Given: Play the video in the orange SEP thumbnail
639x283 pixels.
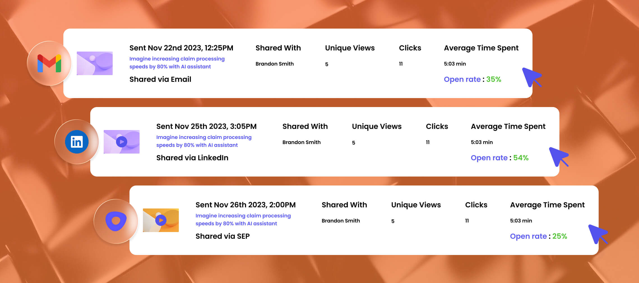Looking at the screenshot, I should pyautogui.click(x=161, y=220).
